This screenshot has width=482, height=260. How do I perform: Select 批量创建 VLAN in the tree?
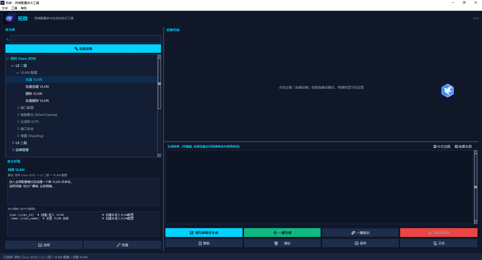tap(37, 87)
